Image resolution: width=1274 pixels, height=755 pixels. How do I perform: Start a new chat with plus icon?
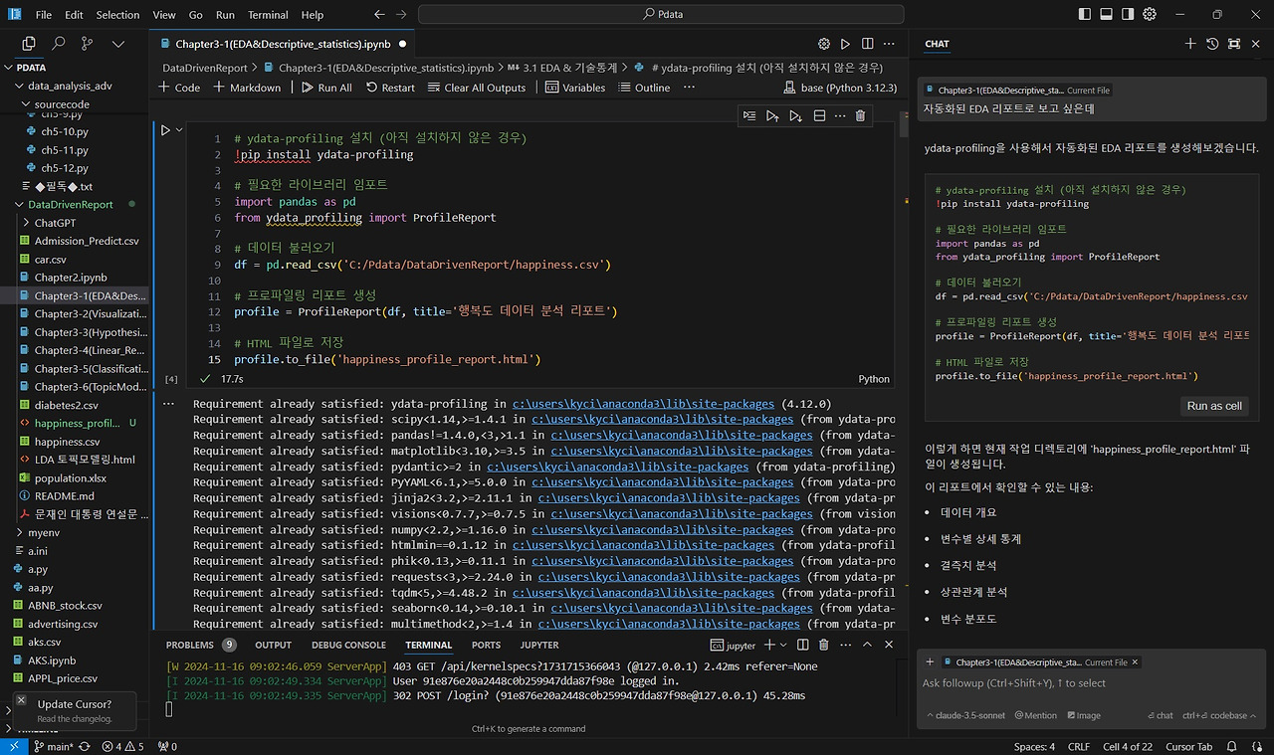point(1190,44)
